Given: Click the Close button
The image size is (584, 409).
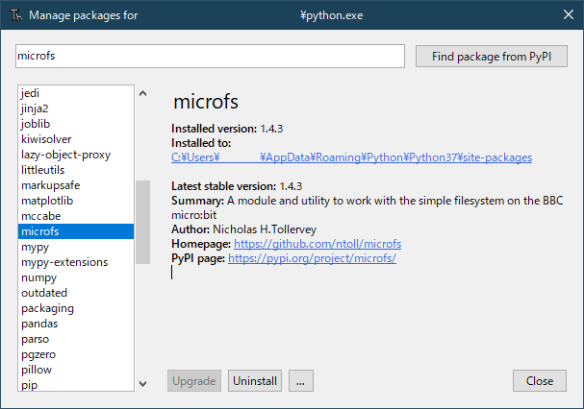Looking at the screenshot, I should point(540,381).
